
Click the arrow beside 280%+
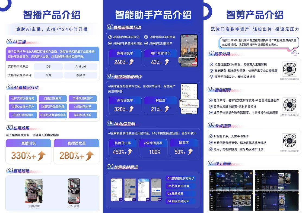click(x=90, y=156)
